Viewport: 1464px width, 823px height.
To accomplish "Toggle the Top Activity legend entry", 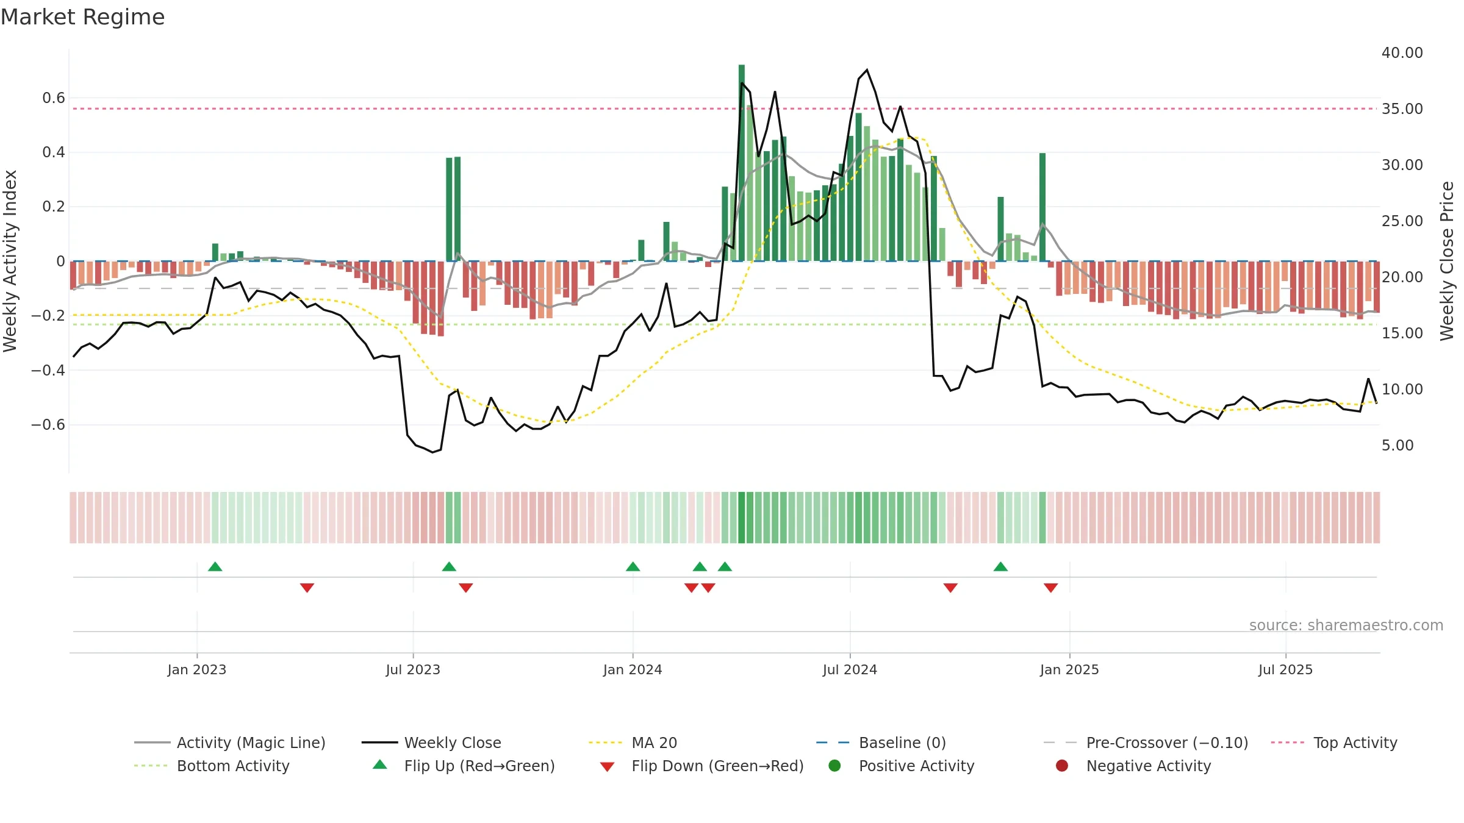I will click(x=1333, y=743).
